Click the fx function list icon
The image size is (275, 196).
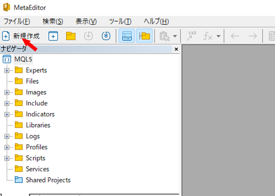[208, 36]
